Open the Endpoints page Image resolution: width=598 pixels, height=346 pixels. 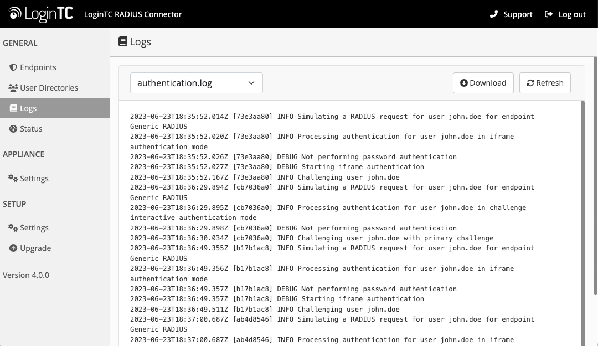55,67
